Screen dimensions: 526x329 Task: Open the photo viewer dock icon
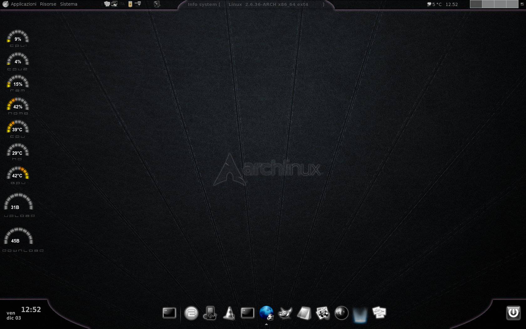(322, 313)
